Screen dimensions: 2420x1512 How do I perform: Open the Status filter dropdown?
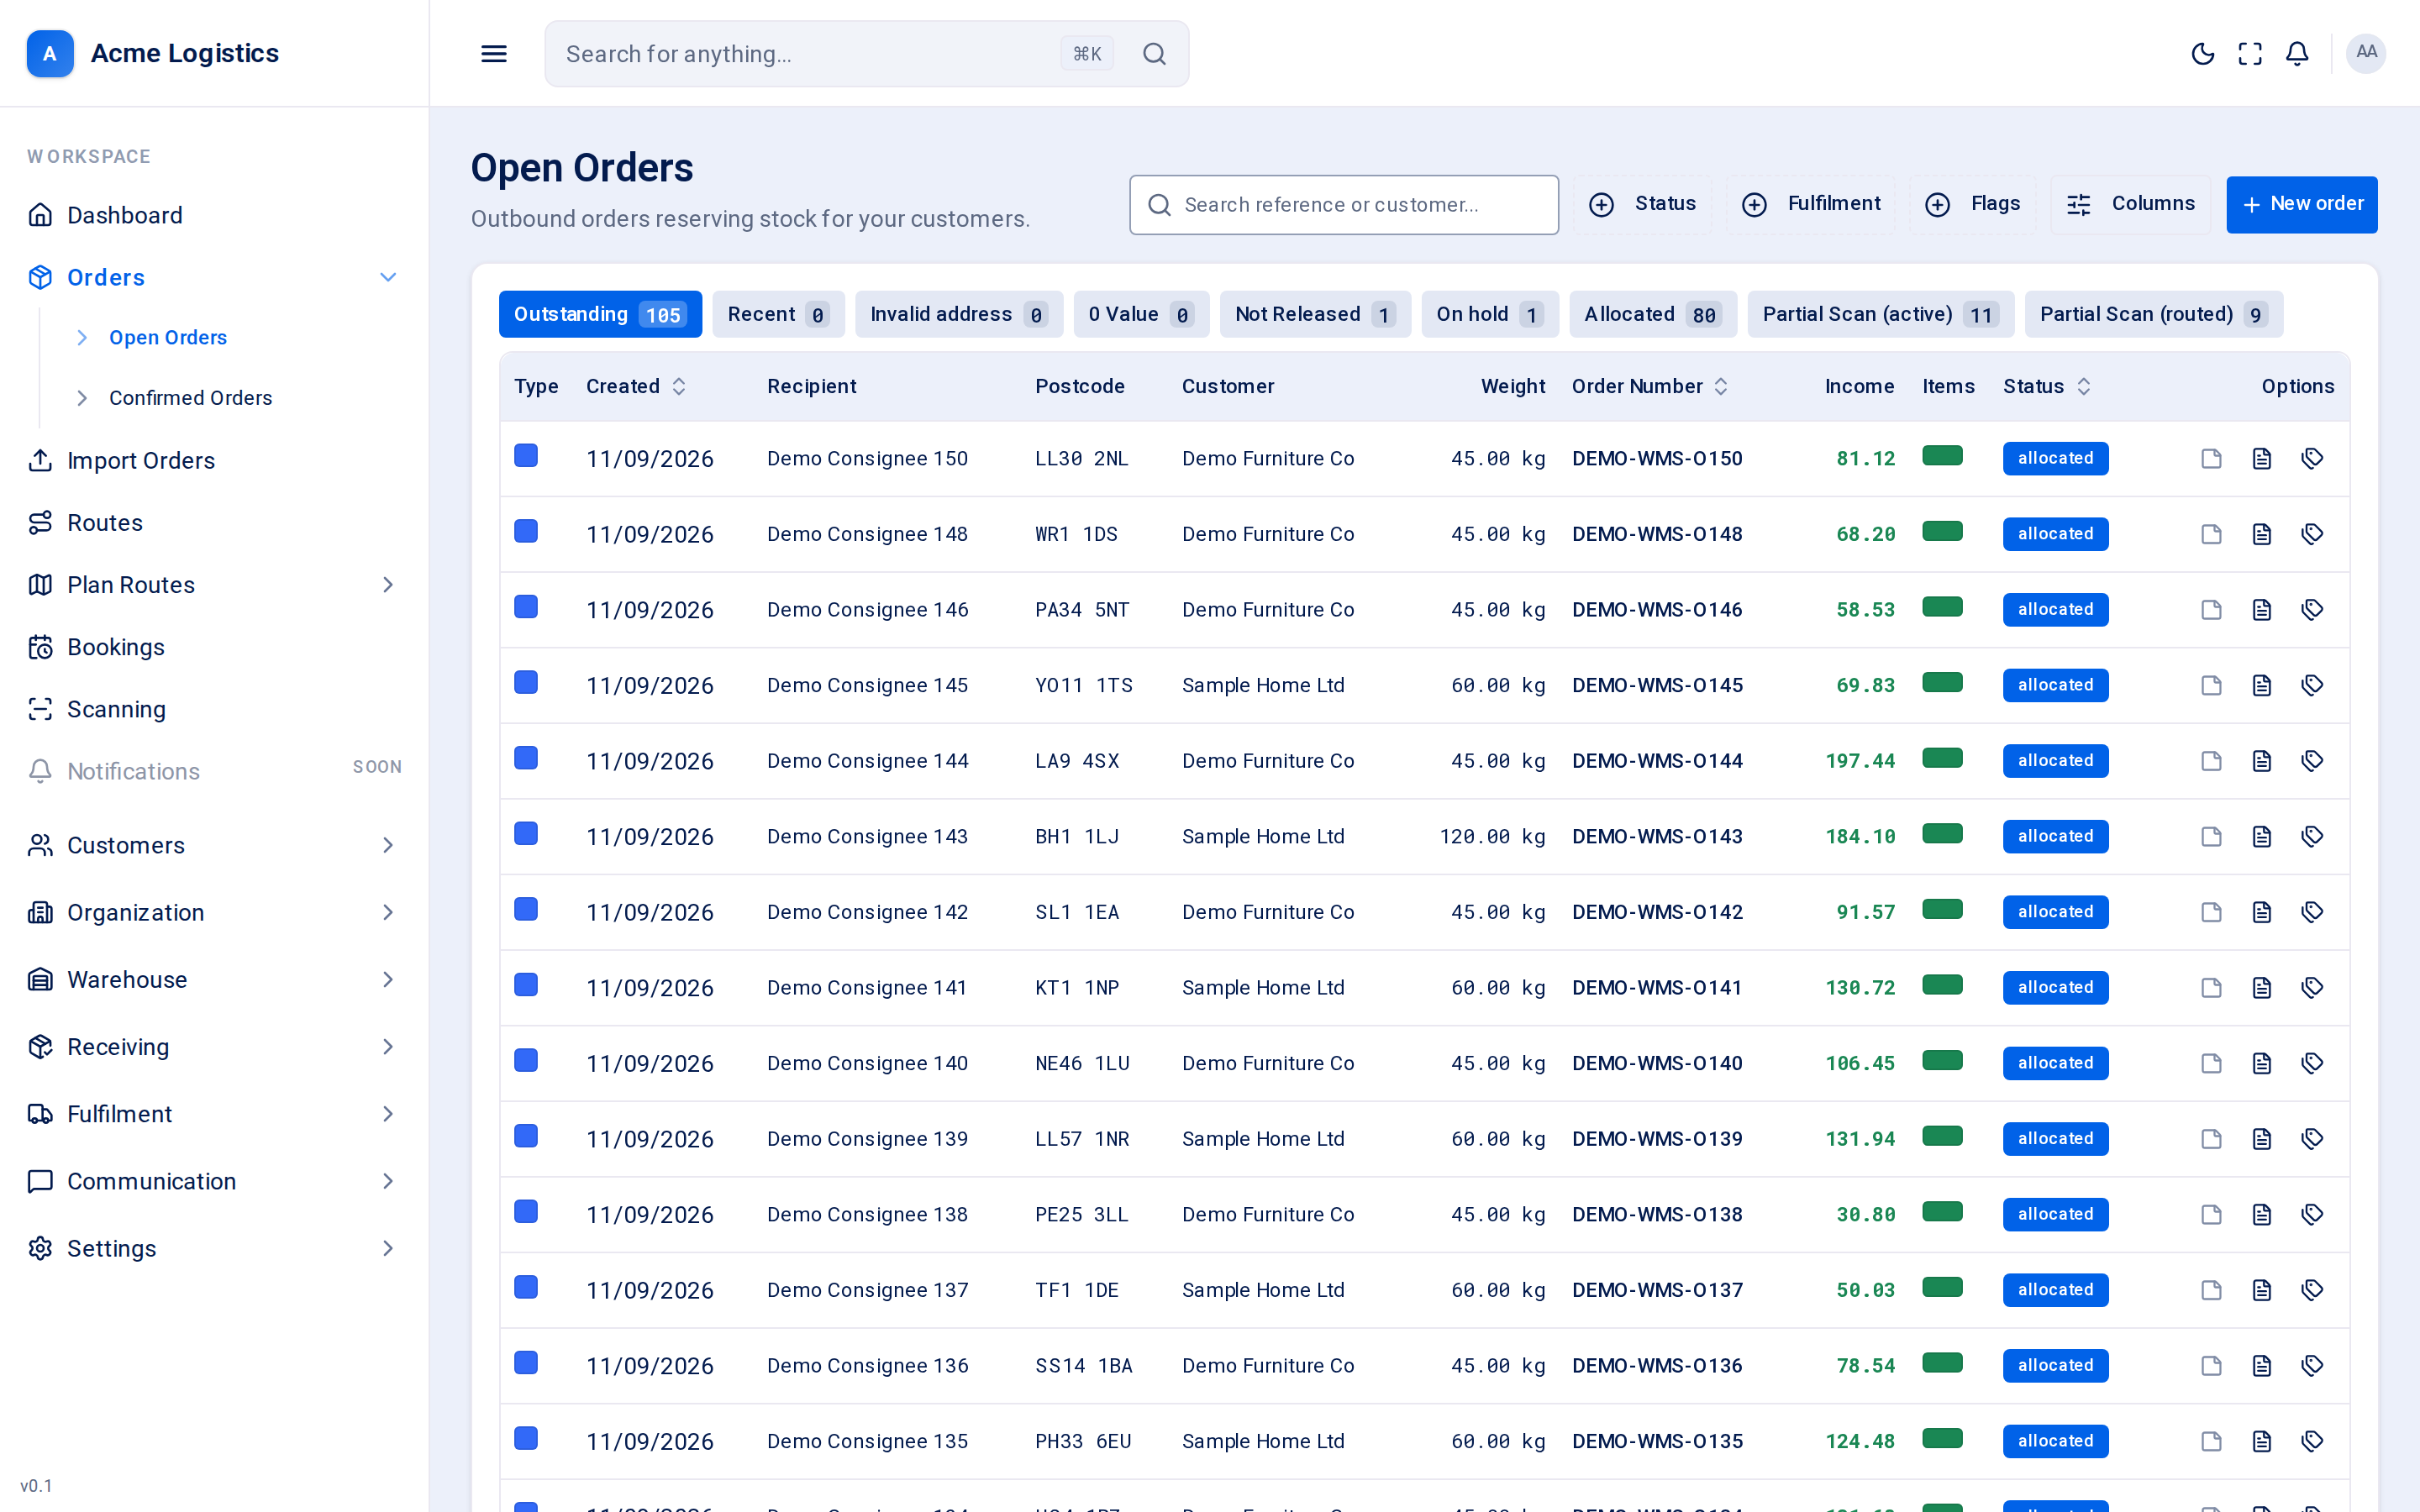(x=1642, y=204)
